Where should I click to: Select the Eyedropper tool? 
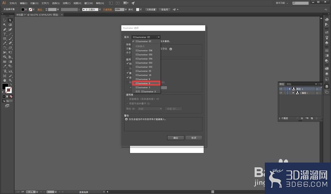(x=5, y=66)
